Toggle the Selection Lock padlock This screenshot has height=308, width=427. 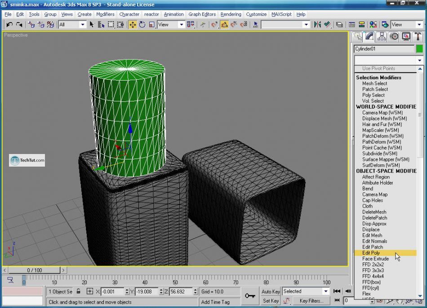point(79,291)
